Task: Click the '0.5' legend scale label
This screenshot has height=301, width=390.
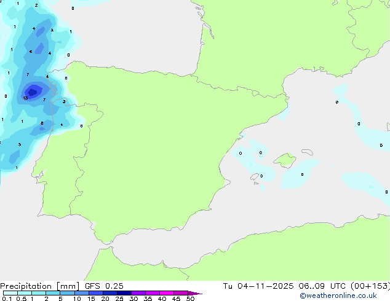Action: click(22, 299)
